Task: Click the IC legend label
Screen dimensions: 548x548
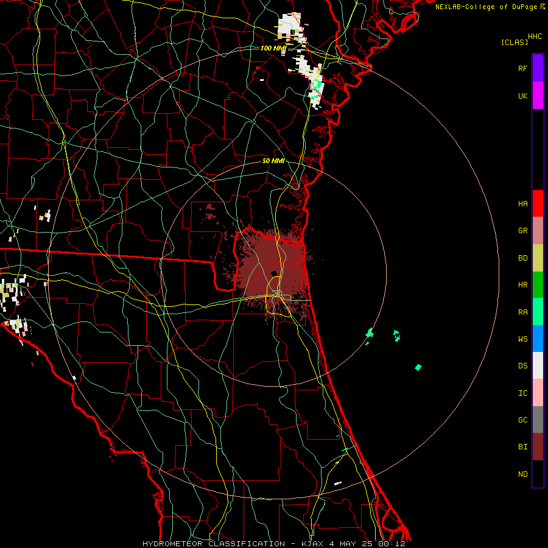Action: (522, 393)
